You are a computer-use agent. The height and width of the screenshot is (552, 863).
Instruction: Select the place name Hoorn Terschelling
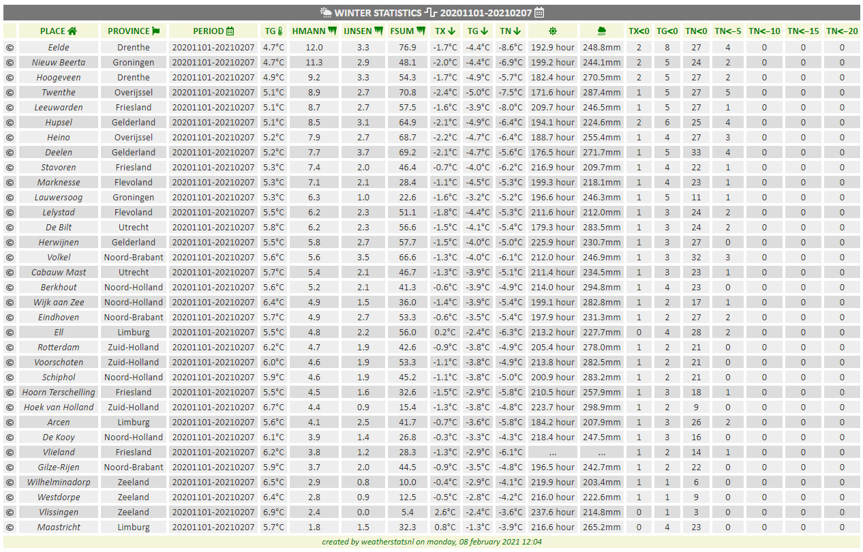pos(59,393)
